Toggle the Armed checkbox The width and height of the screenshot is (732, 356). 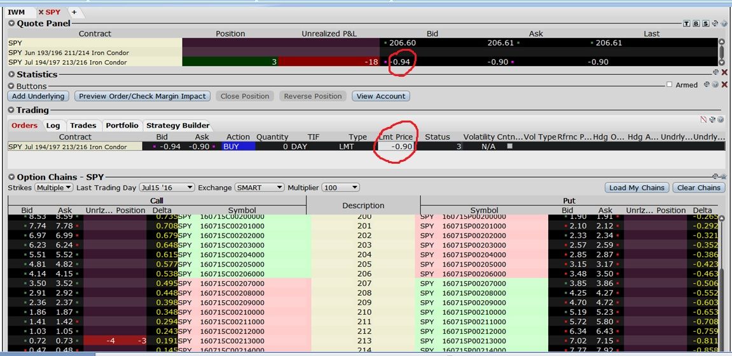[670, 84]
